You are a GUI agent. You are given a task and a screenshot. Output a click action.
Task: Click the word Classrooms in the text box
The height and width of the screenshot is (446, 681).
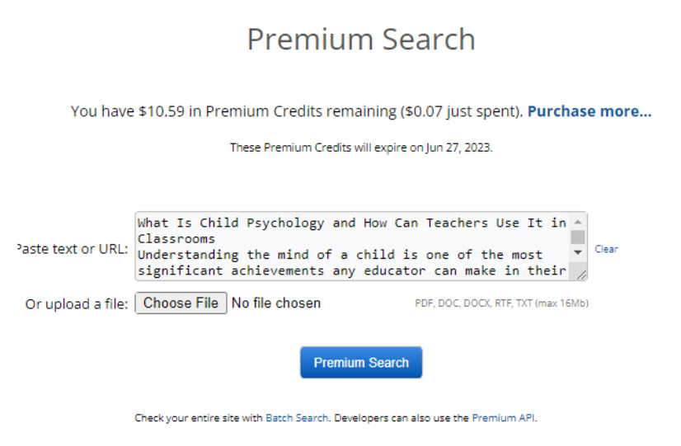(x=176, y=239)
